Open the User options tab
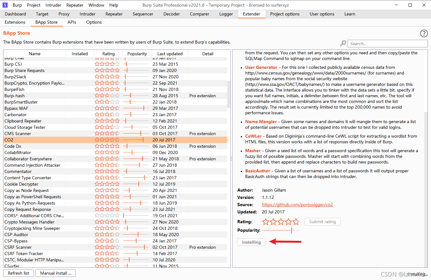The width and height of the screenshot is (431, 280). click(322, 14)
